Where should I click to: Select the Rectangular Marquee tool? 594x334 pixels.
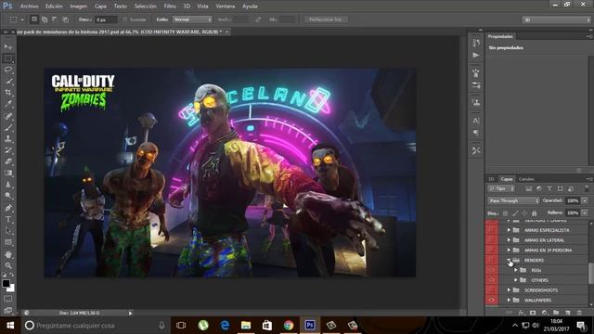(8, 58)
